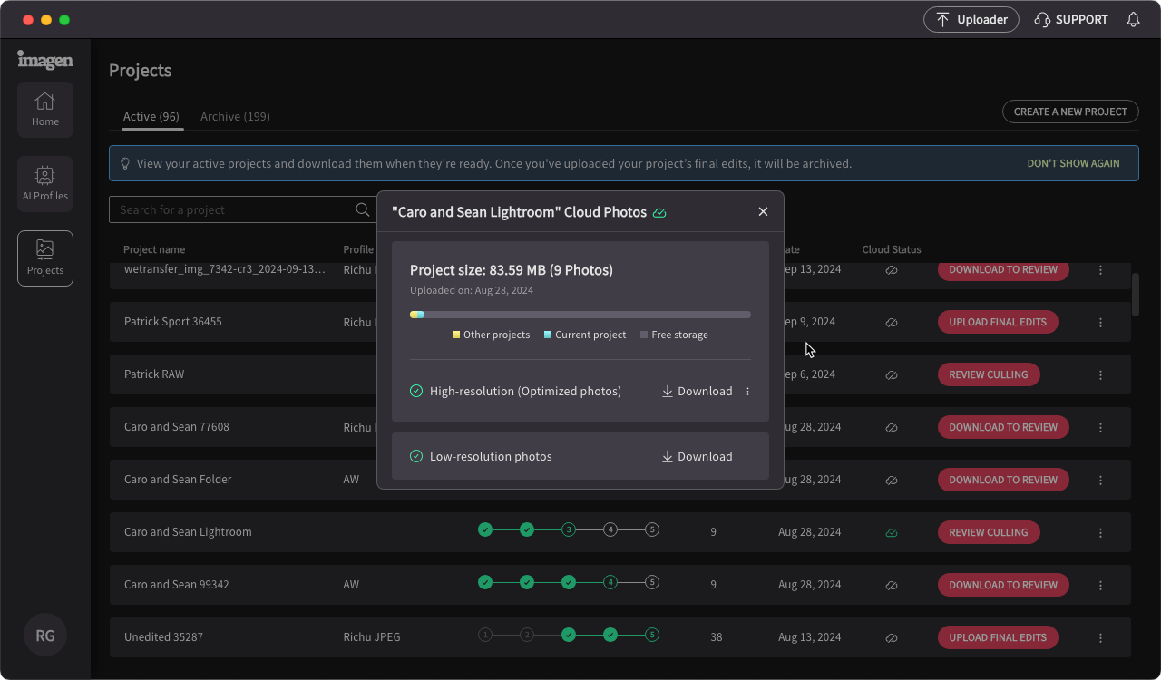
Task: Open the Home sidebar icon
Action: tap(45, 110)
